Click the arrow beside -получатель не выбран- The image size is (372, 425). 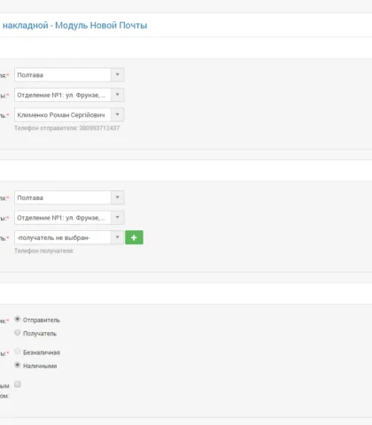tap(118, 237)
